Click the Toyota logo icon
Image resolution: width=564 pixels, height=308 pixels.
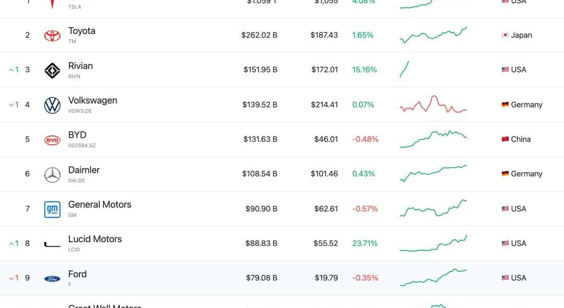pyautogui.click(x=52, y=35)
